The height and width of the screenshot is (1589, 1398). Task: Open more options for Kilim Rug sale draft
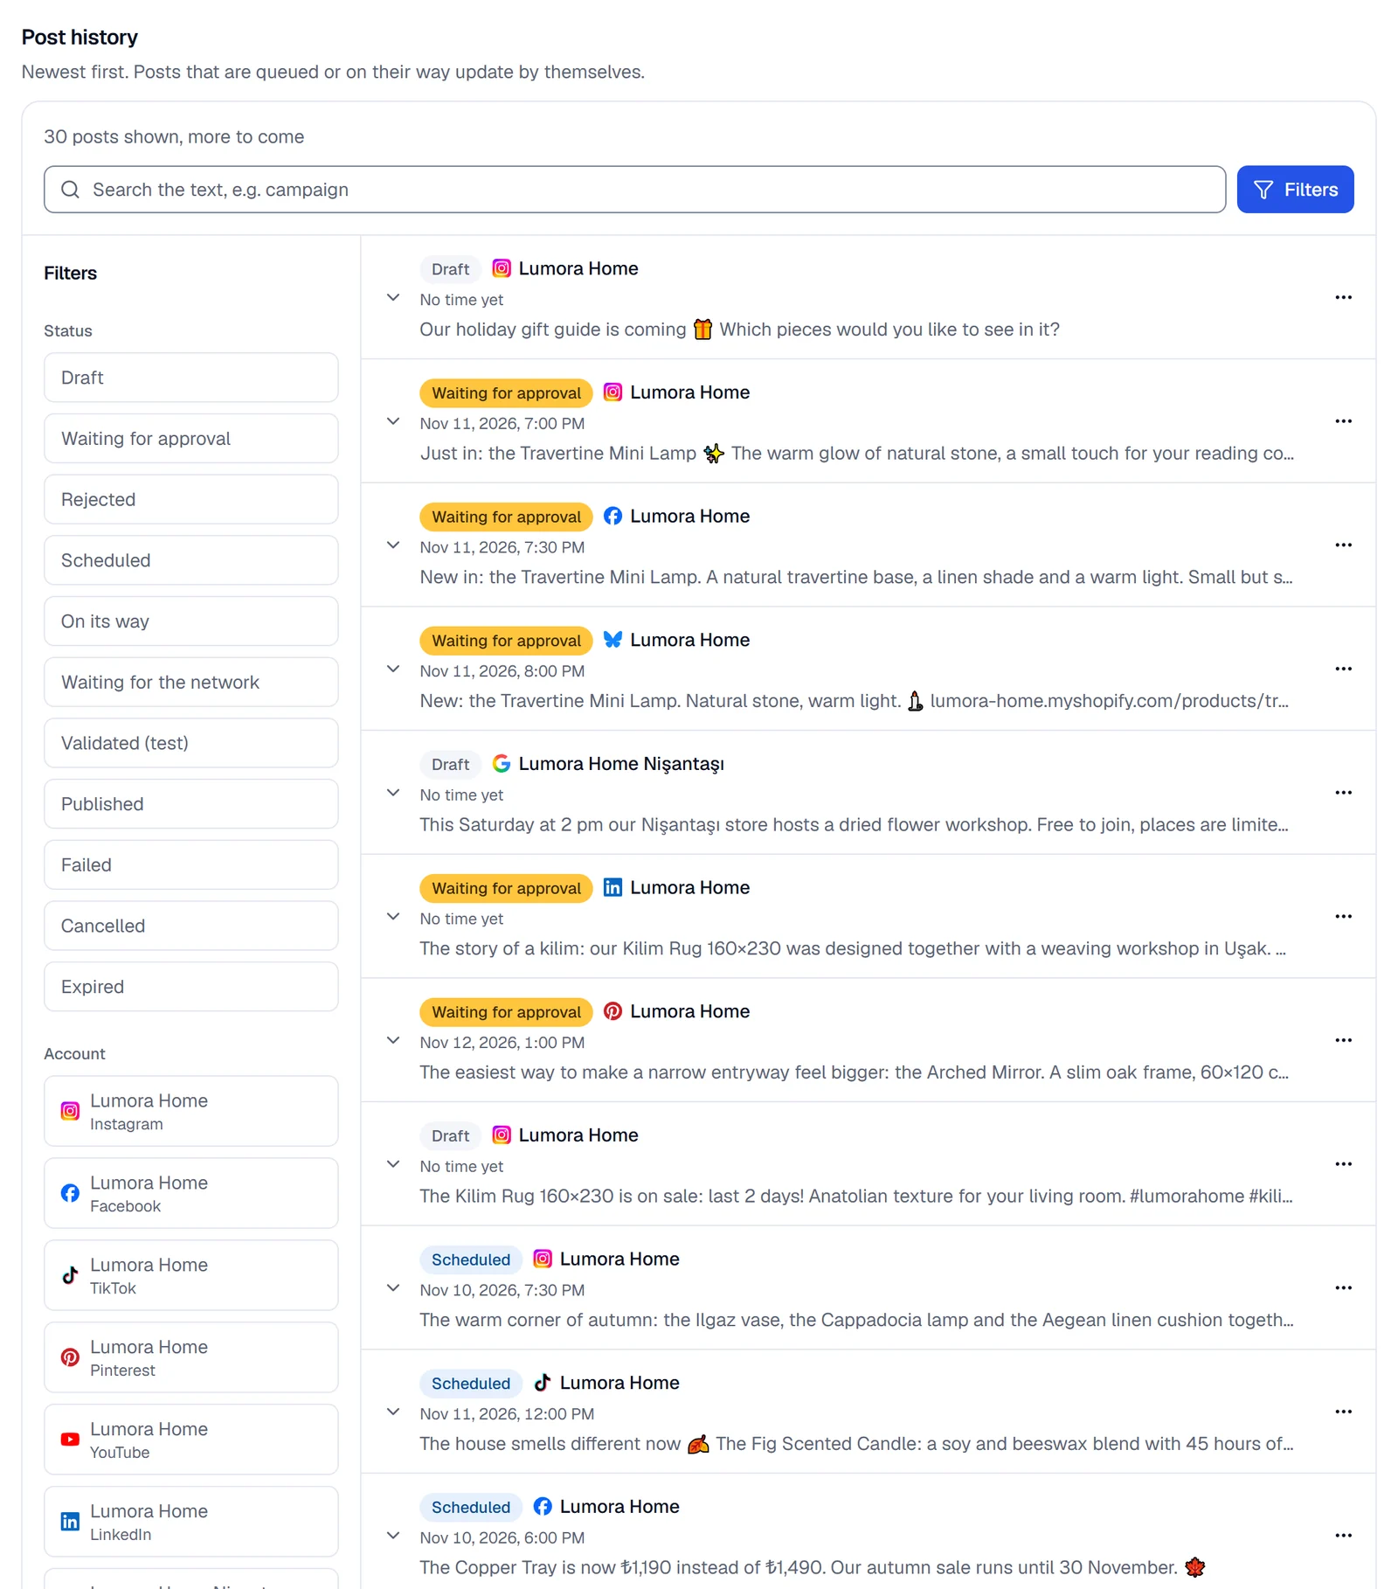coord(1343,1164)
